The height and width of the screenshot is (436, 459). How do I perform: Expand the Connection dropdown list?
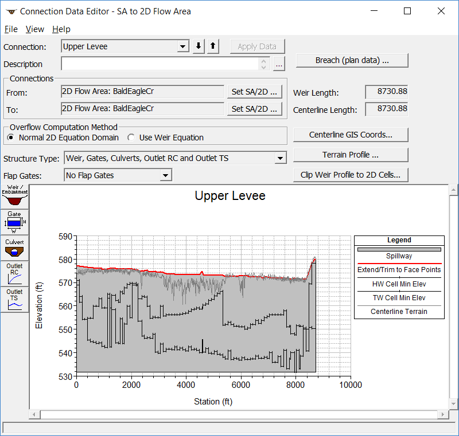click(x=182, y=46)
